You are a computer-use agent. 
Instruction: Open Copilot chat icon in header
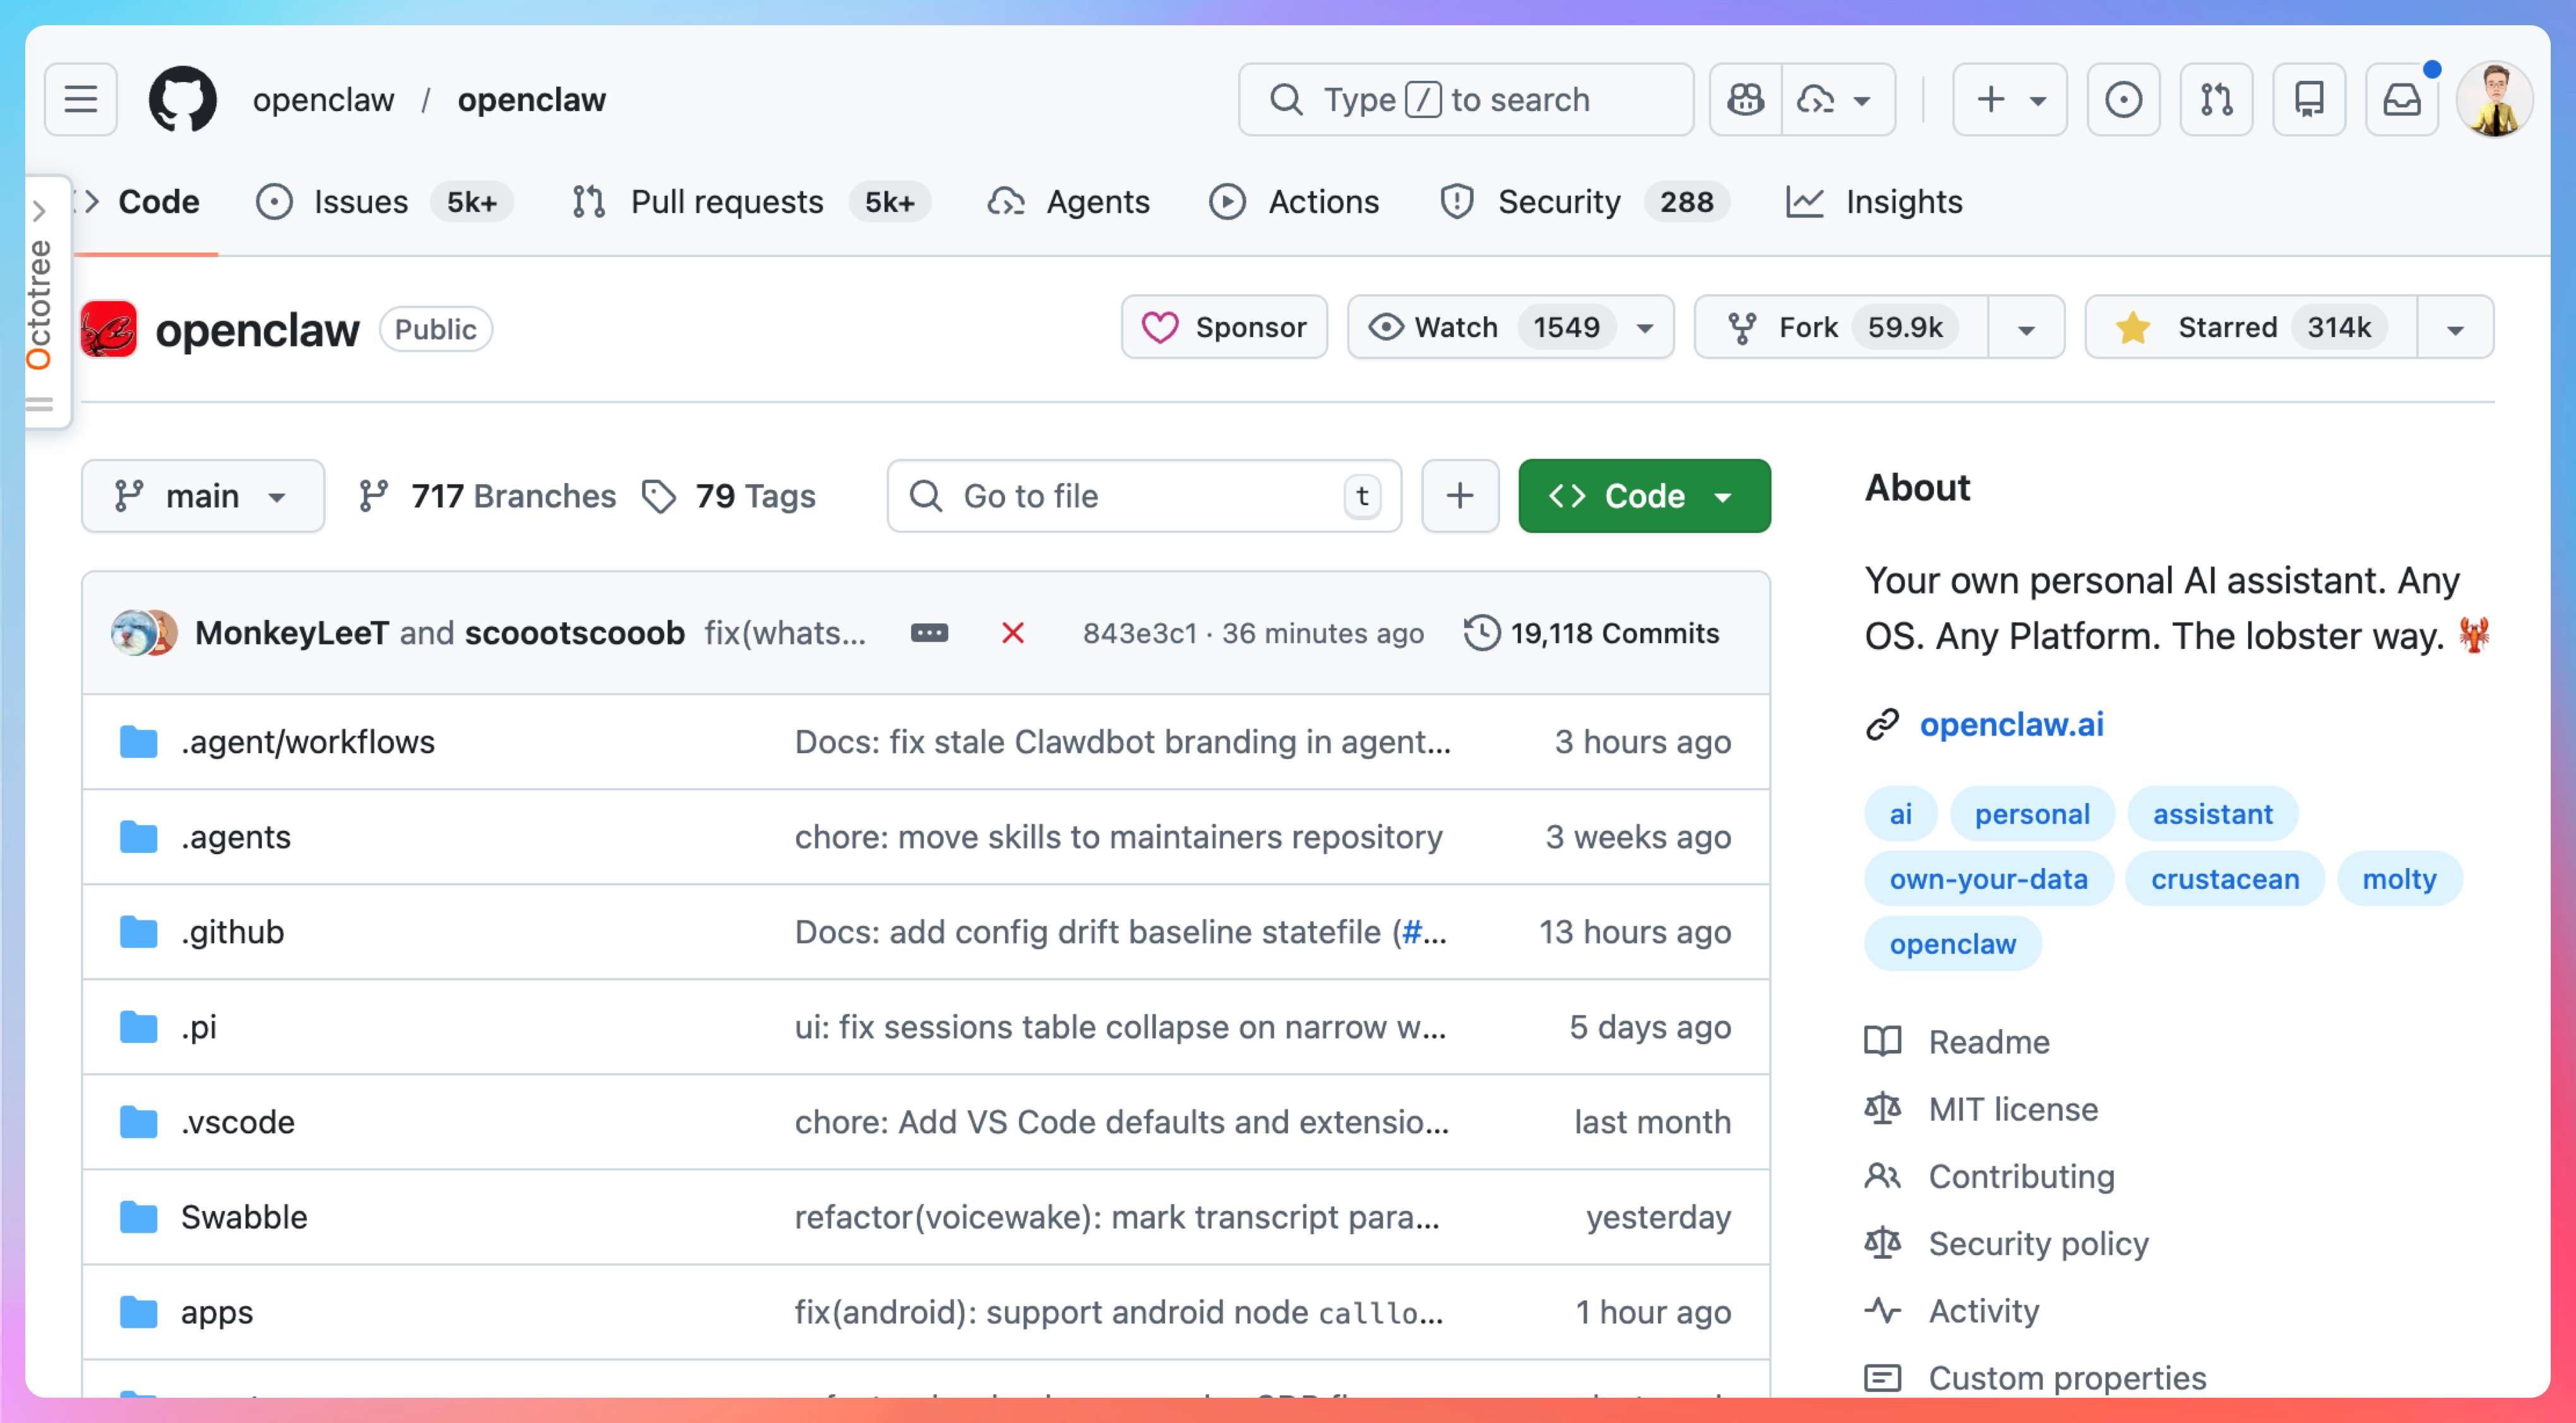pyautogui.click(x=1745, y=99)
